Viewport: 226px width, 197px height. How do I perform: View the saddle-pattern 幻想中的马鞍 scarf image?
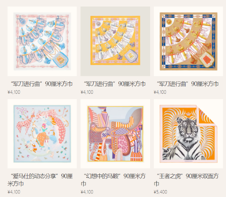(x=115, y=134)
